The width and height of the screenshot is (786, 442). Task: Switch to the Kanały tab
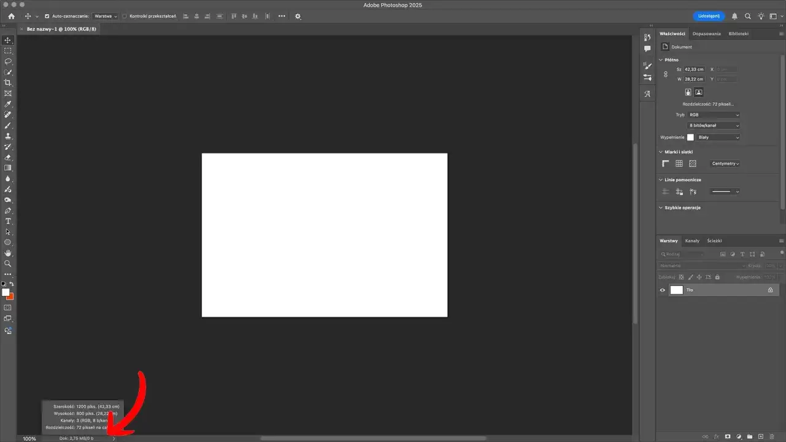coord(693,241)
